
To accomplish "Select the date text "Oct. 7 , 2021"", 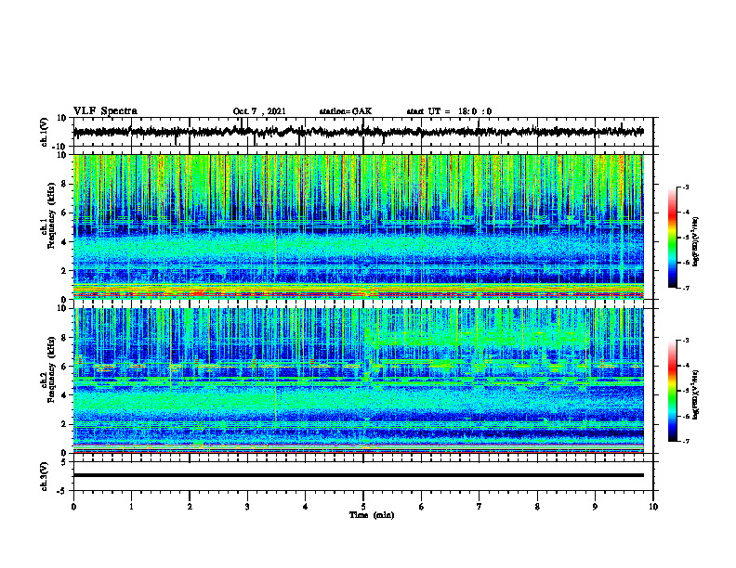I will [x=259, y=111].
